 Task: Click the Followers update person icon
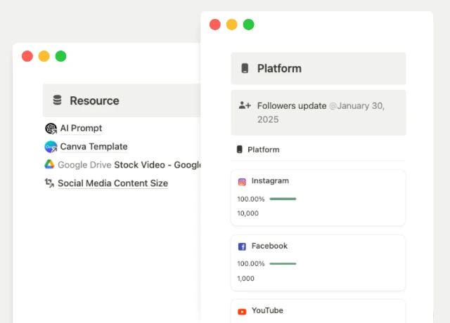coord(245,105)
